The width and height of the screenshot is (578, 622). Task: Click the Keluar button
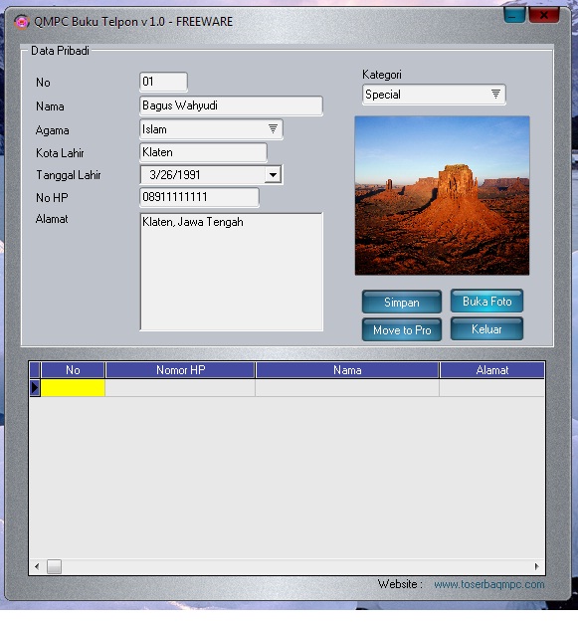(486, 329)
